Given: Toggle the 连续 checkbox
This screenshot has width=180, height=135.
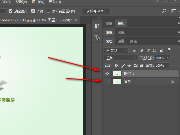Looking at the screenshot, I should click(33, 11).
